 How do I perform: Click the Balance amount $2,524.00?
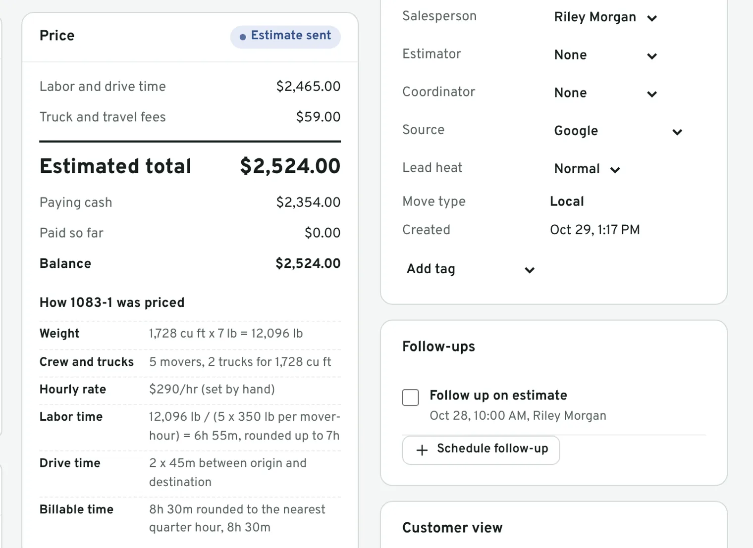coord(308,263)
